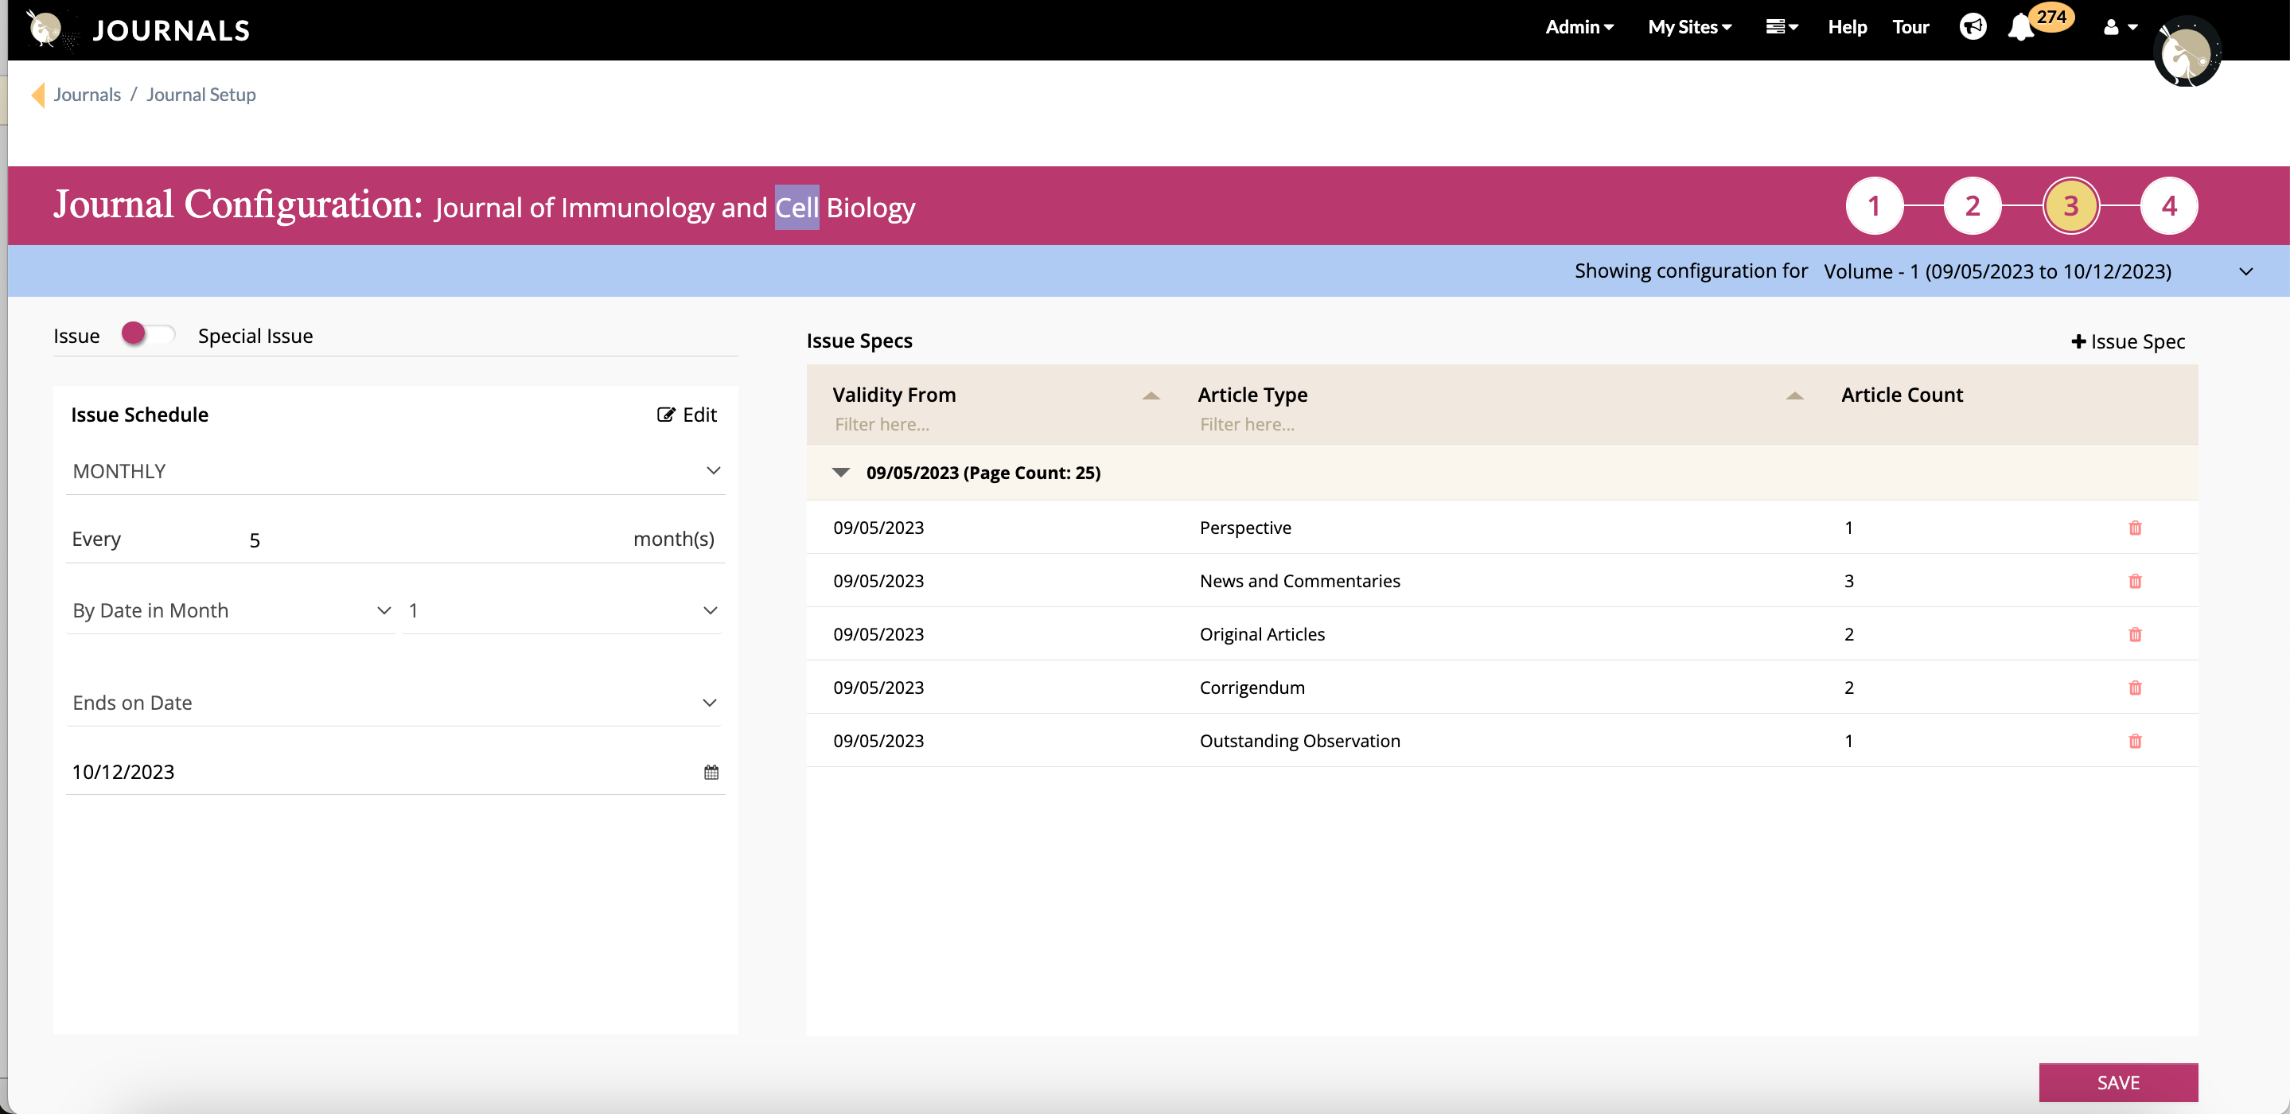Select the News and Commentaries cell
The image size is (2290, 1114).
pyautogui.click(x=1299, y=582)
